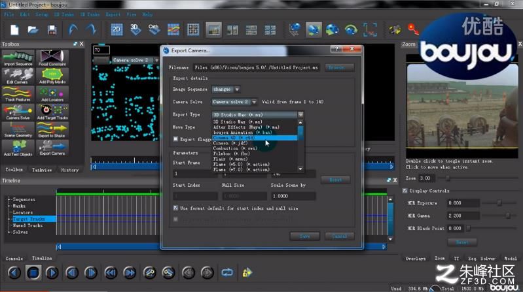Switch to History tab
Image resolution: width=523 pixels, height=292 pixels.
(x=69, y=170)
